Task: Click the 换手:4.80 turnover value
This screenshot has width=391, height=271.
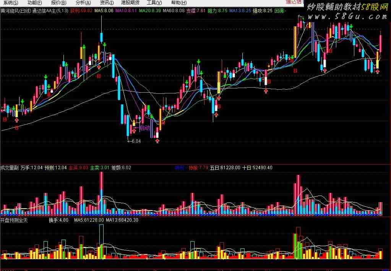Action: [x=58, y=220]
